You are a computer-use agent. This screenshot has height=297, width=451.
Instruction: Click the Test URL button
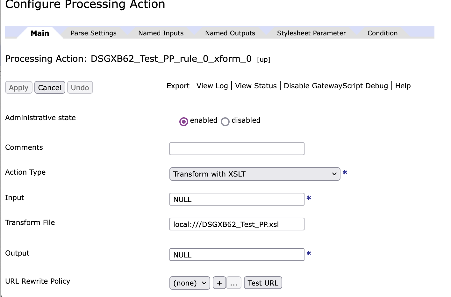pos(263,283)
